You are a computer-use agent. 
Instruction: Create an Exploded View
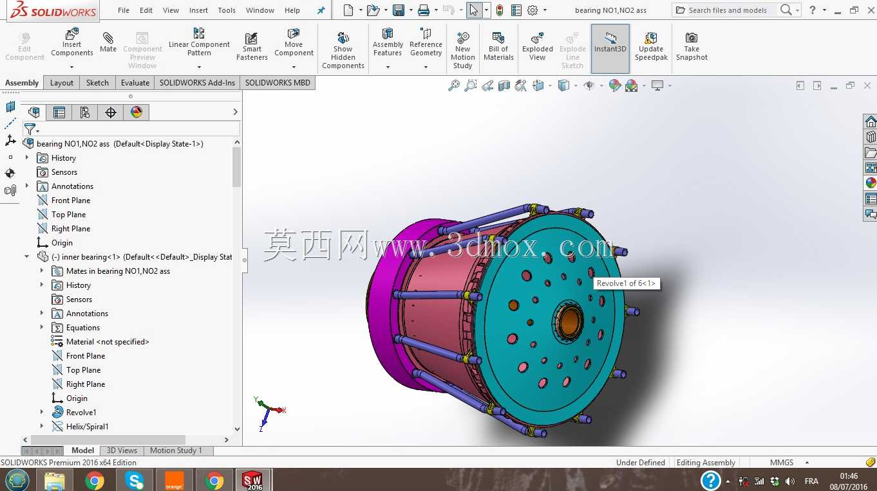538,46
